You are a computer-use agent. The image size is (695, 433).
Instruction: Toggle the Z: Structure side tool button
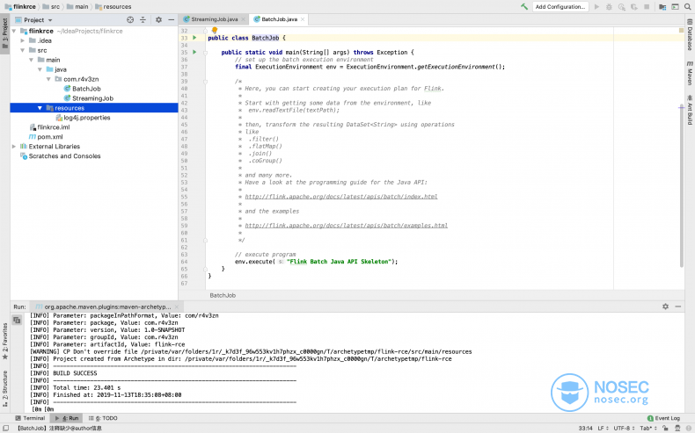pos(5,388)
